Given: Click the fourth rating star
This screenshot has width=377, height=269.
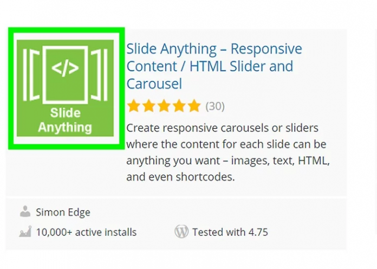Looking at the screenshot, I should [179, 106].
